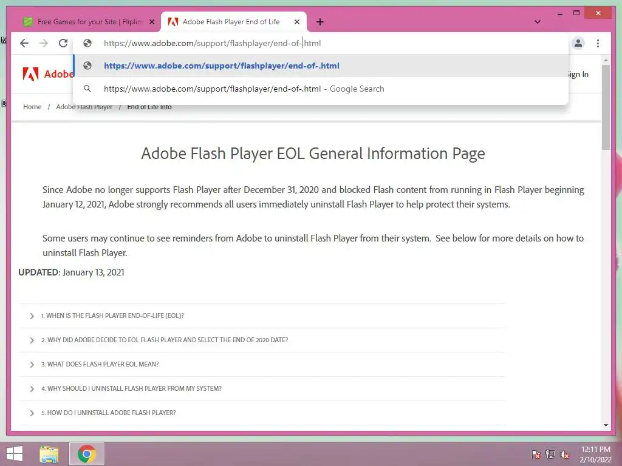This screenshot has width=622, height=466.
Task: Expand question 4 on why to uninstall Flash Player
Action: point(262,388)
